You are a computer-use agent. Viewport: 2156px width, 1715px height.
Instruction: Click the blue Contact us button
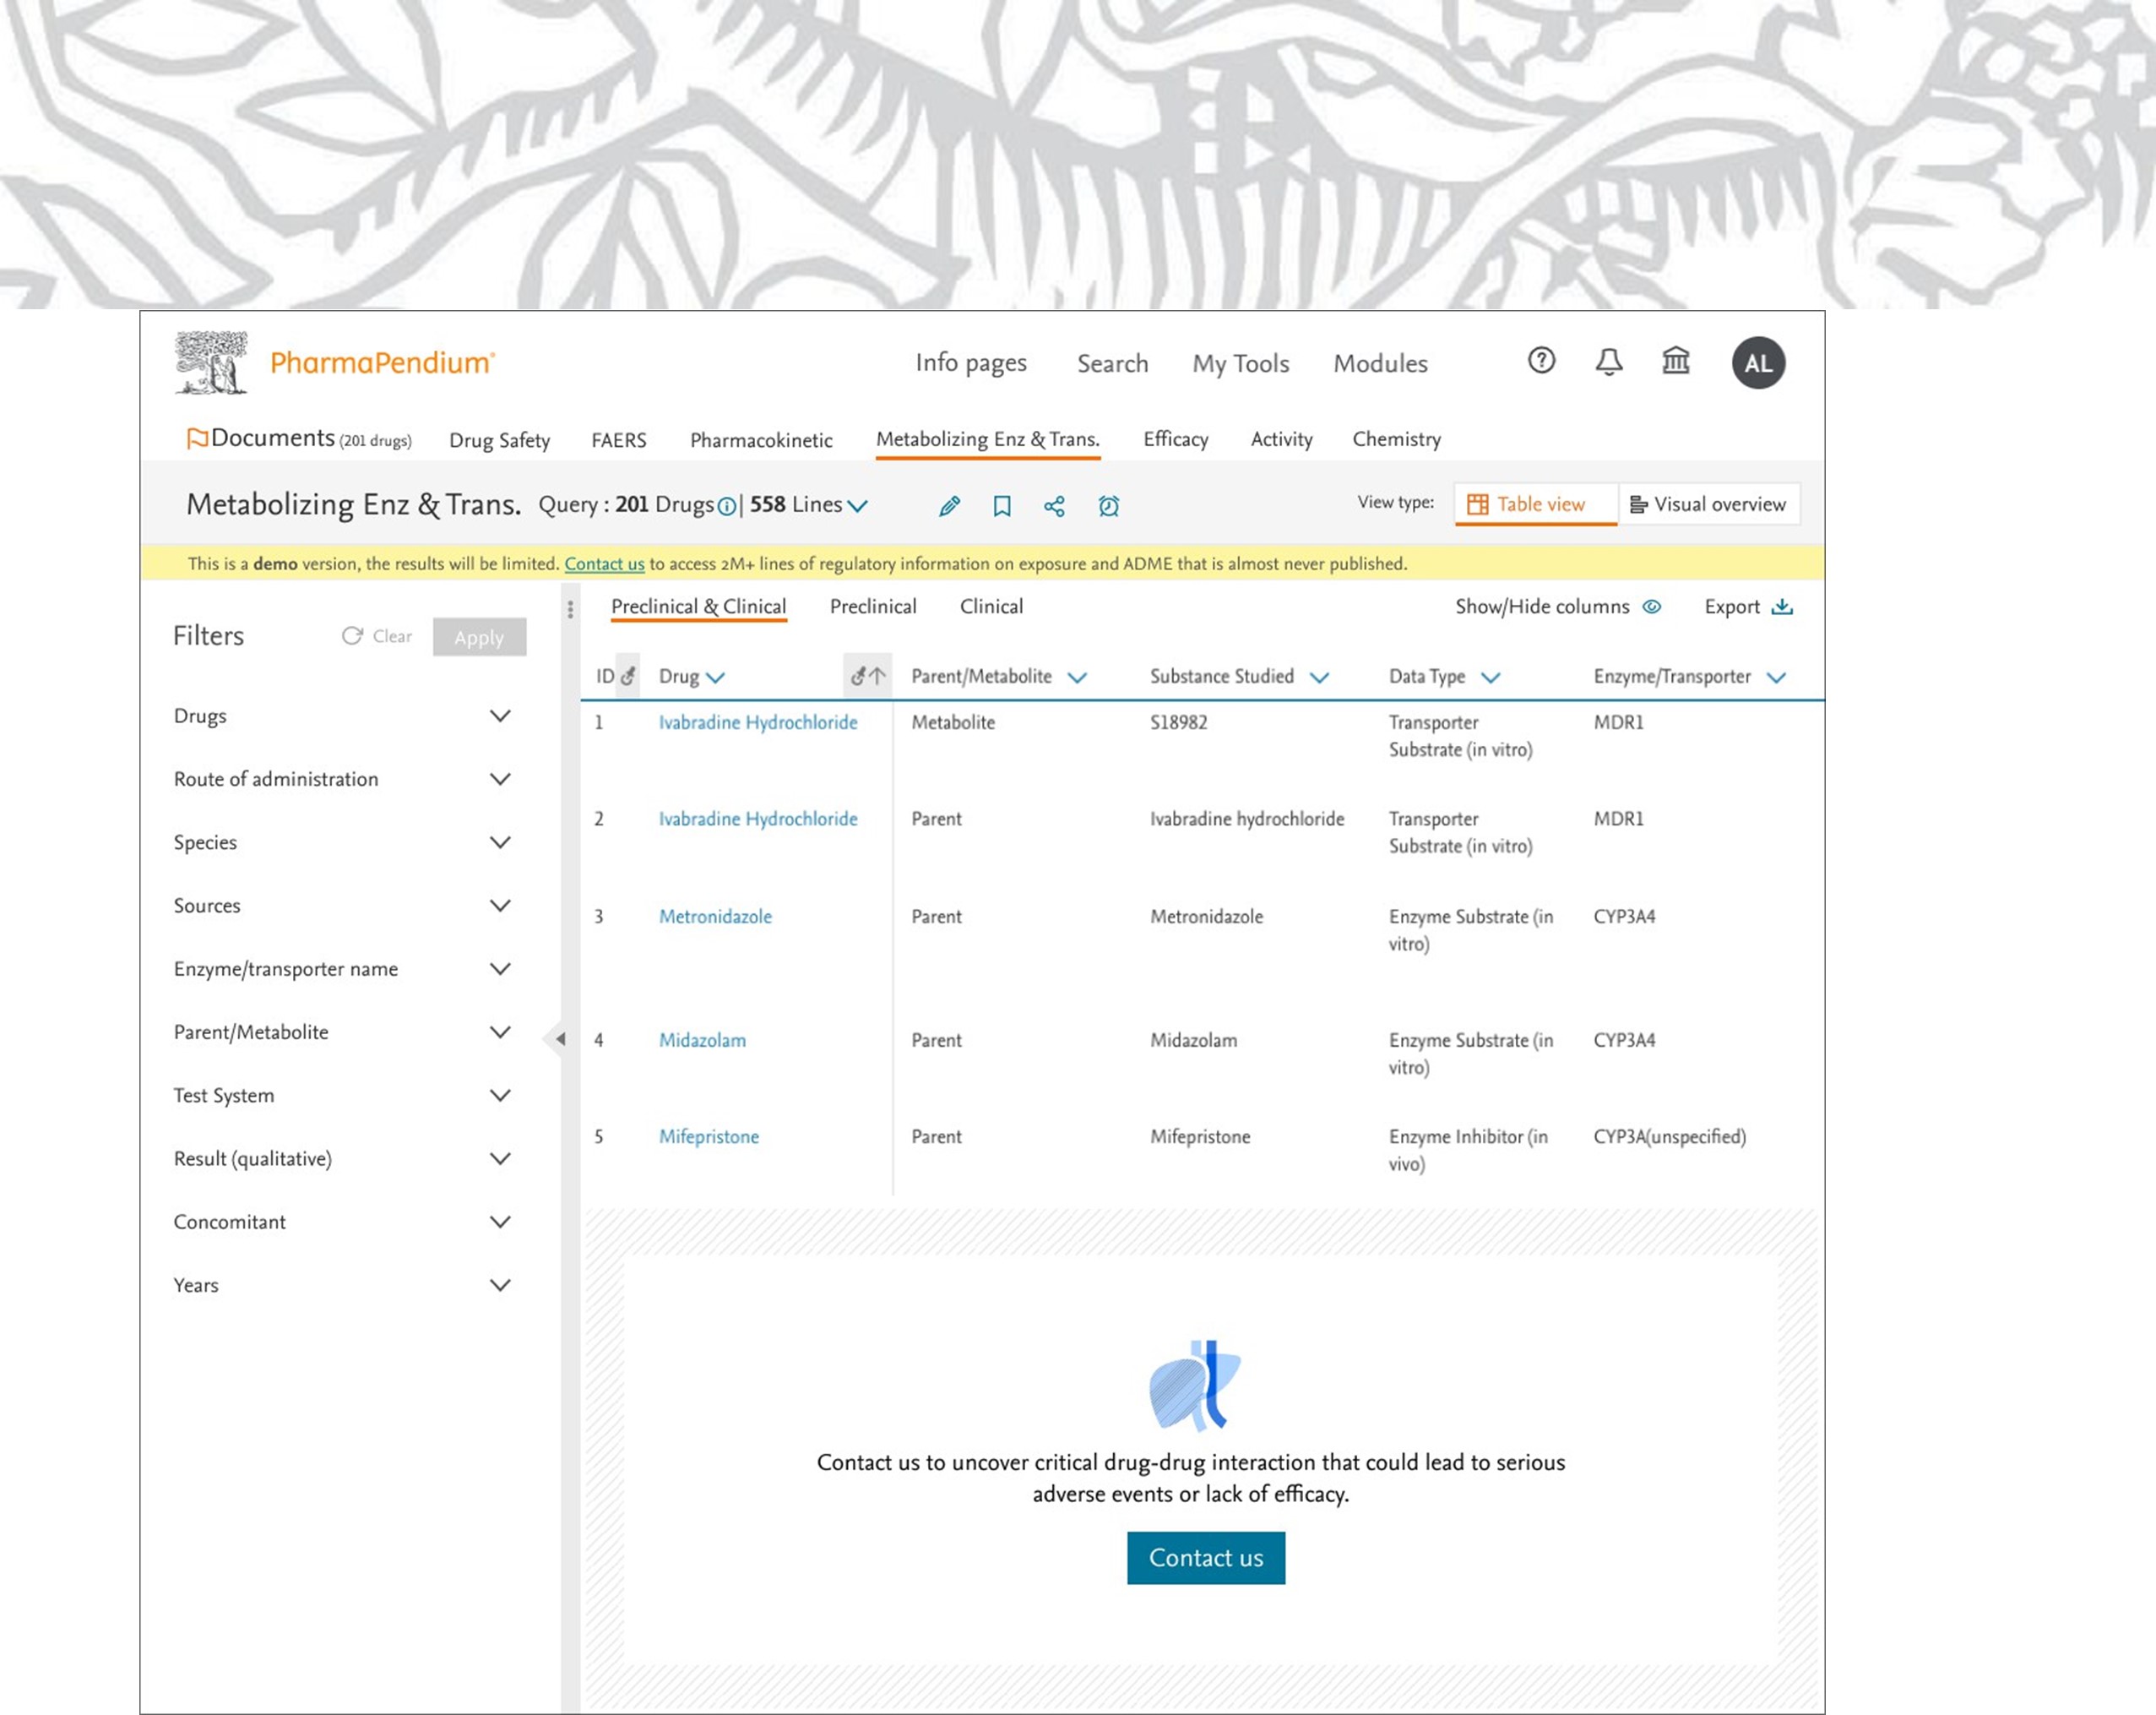1205,1557
